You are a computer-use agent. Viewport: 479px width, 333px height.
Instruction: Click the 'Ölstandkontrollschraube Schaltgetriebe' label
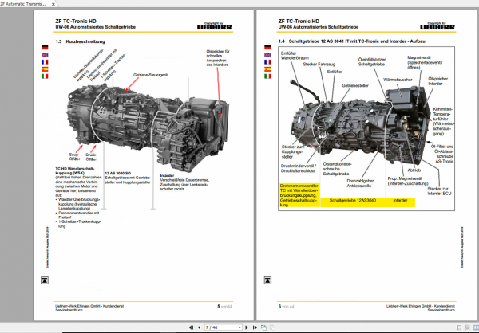click(x=338, y=169)
